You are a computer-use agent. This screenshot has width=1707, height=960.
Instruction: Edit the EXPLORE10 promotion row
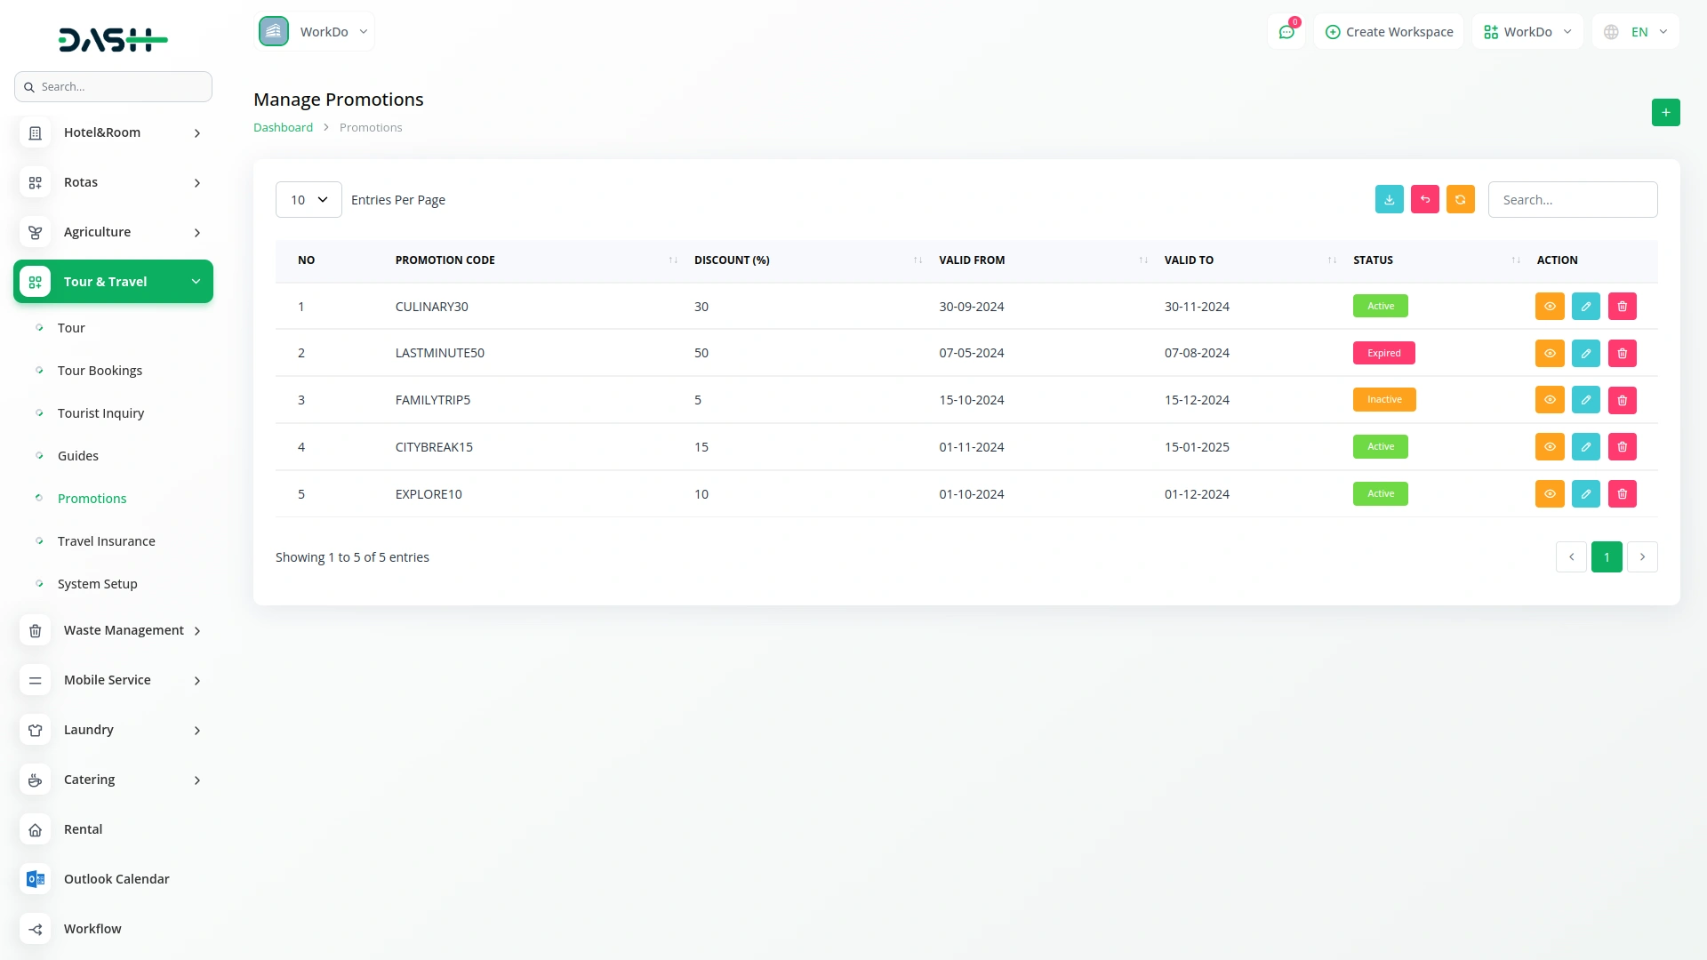[x=1585, y=493]
